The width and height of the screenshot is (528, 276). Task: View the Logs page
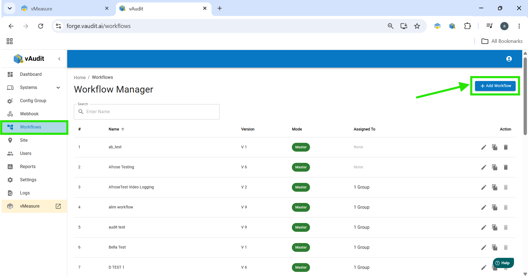(x=34, y=193)
